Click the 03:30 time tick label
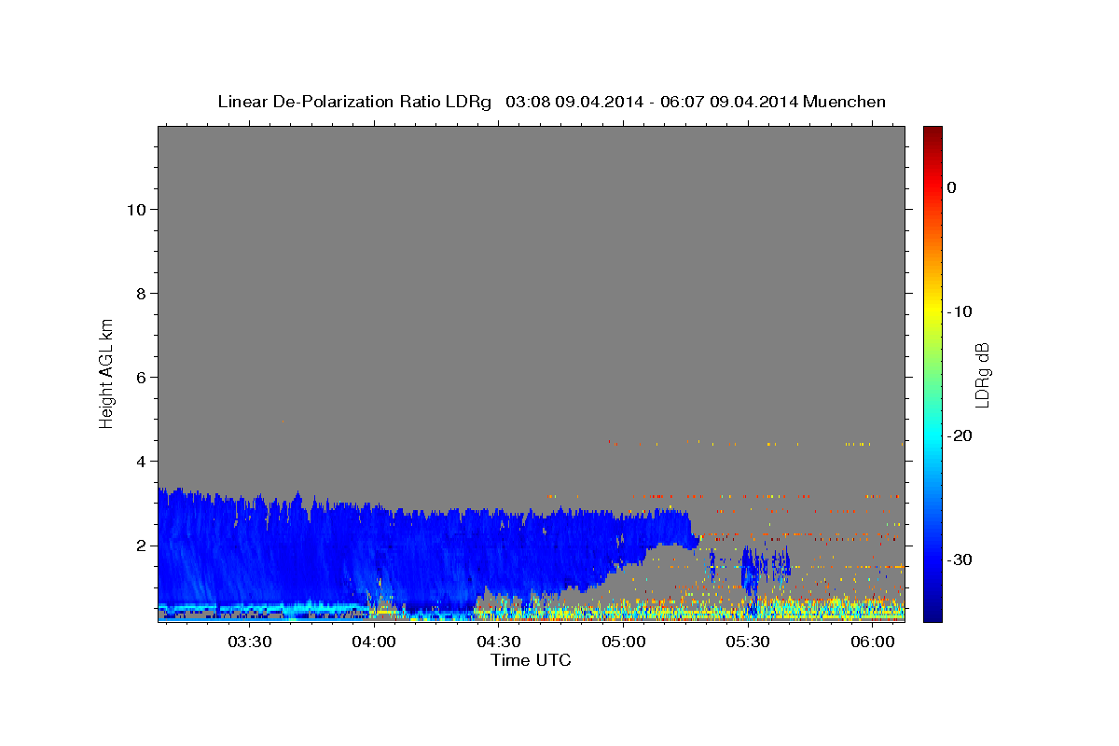 250,642
